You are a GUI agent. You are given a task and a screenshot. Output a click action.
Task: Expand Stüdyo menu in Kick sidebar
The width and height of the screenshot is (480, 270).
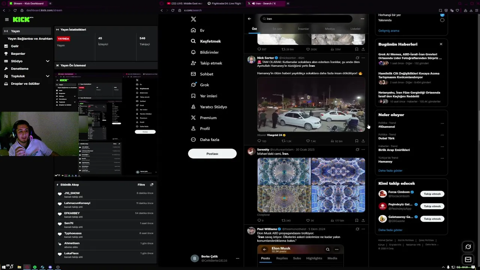pyautogui.click(x=48, y=61)
